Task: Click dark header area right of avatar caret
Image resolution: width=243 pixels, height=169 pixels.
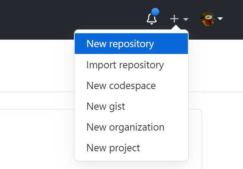Action: 233,19
